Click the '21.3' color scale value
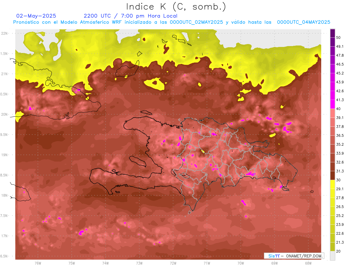 pyautogui.click(x=340, y=242)
